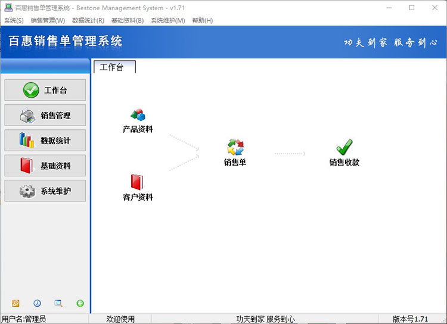Click the green back arrow icon

pos(80,303)
